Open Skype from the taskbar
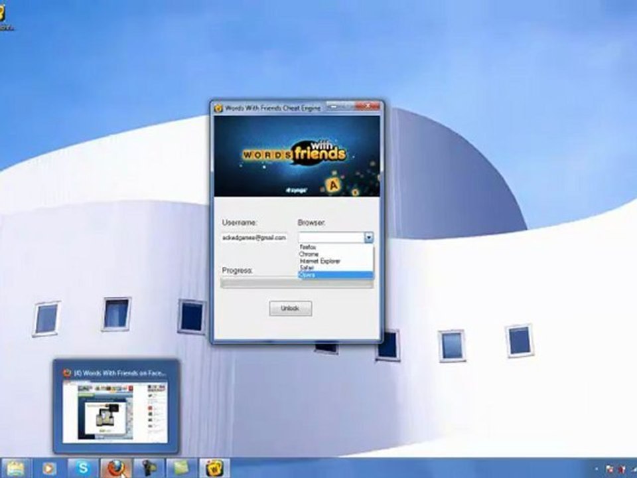Screen dimensions: 637x478 (x=84, y=468)
